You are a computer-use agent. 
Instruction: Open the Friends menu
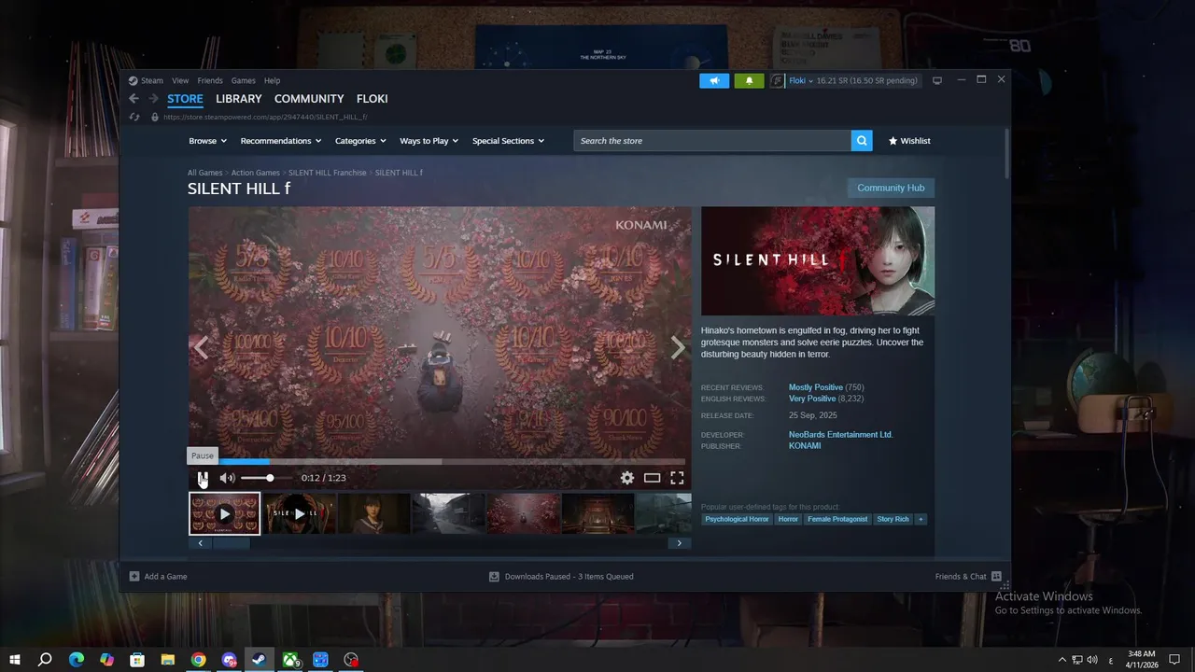click(x=210, y=80)
